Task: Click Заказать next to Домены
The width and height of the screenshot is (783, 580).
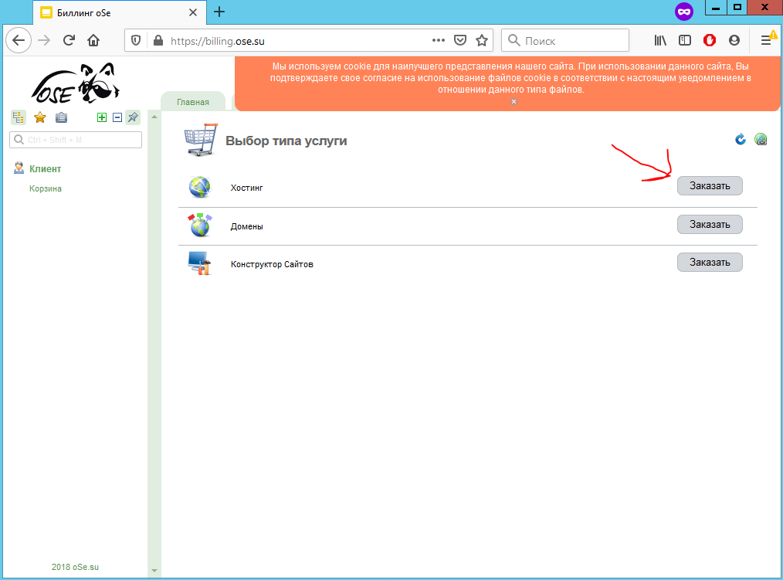Action: (x=710, y=224)
